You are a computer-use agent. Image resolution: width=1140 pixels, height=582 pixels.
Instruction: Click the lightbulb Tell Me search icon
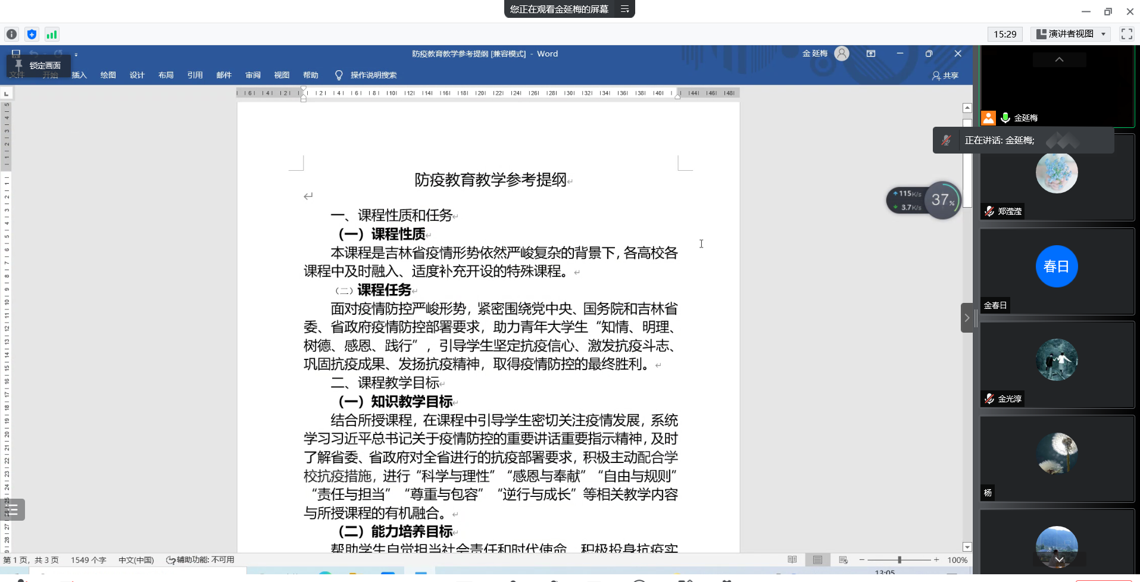(339, 75)
